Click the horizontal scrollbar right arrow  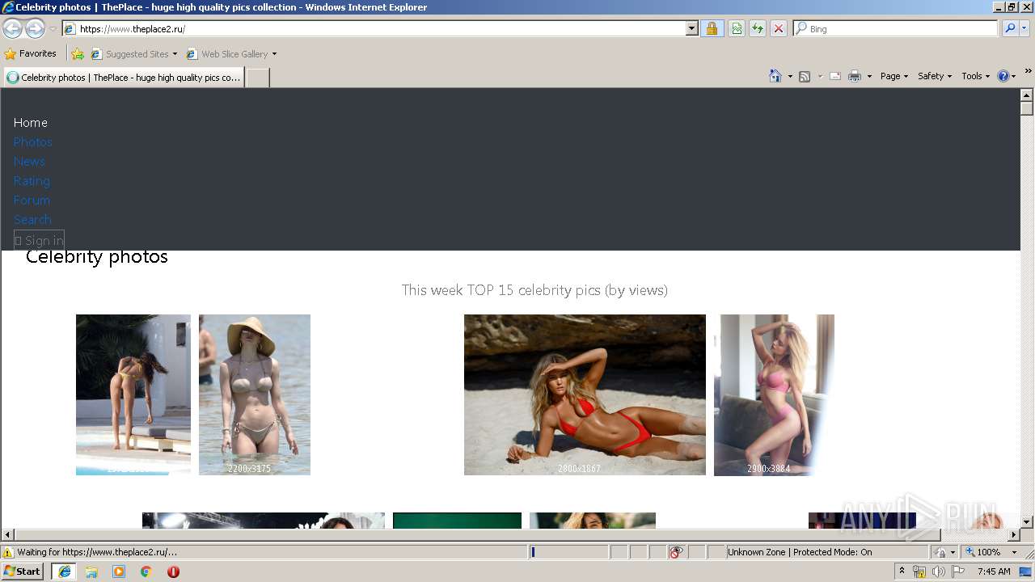click(x=1014, y=534)
